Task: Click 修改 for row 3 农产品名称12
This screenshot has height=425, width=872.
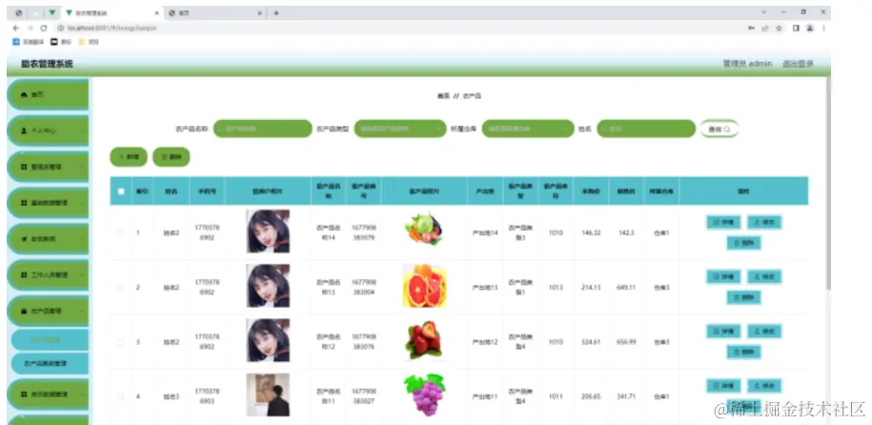Action: pyautogui.click(x=764, y=331)
